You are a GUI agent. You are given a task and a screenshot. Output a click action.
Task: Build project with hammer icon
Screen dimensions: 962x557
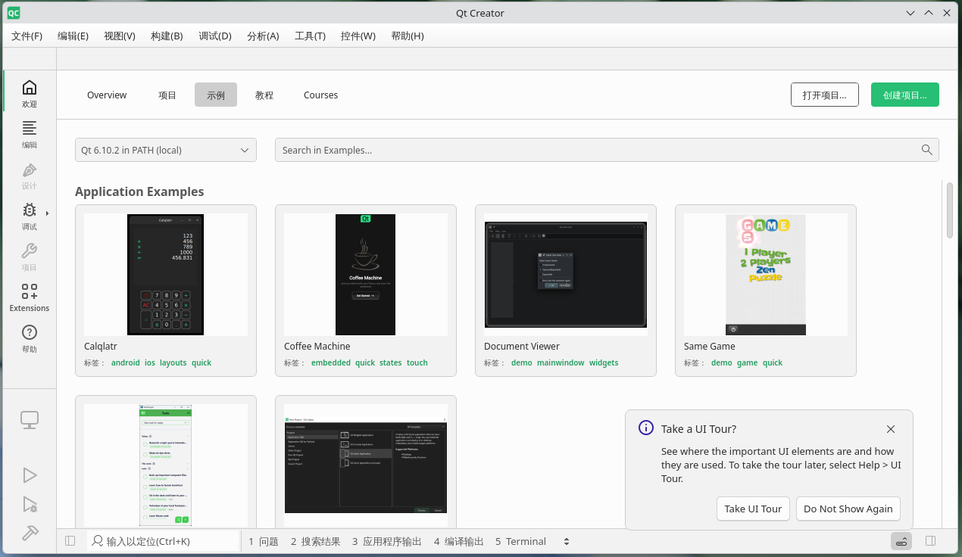click(x=30, y=533)
